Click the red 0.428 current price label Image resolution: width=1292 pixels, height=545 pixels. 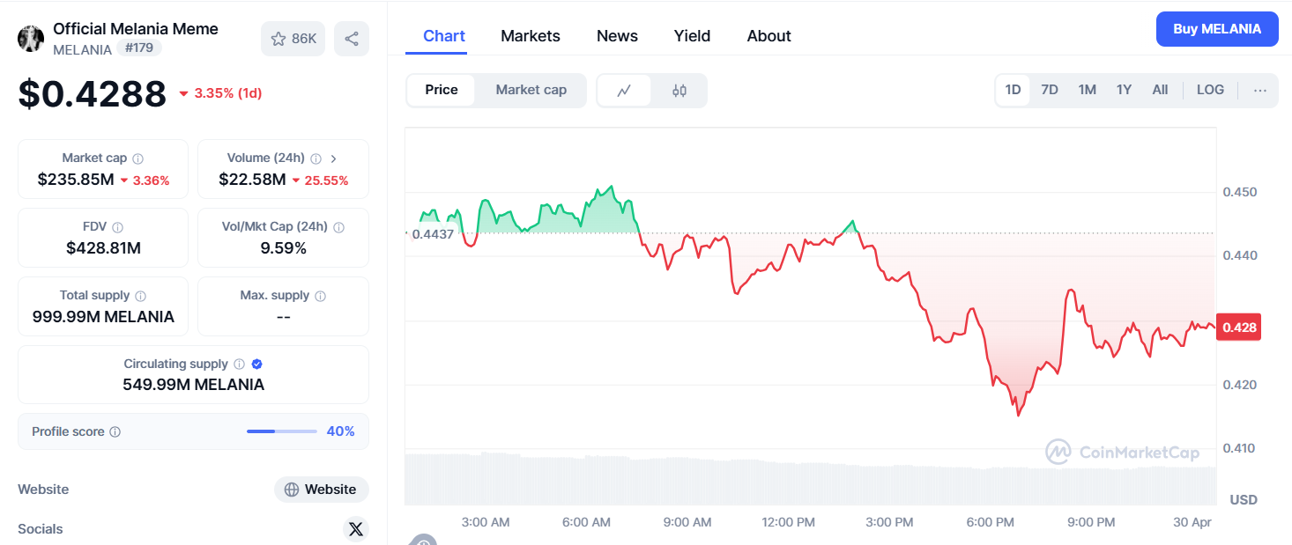1238,328
